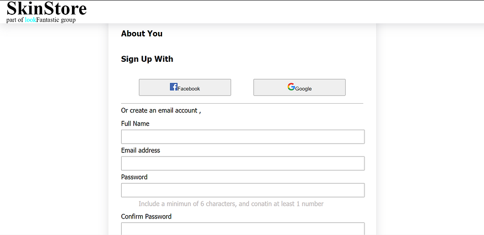This screenshot has height=235, width=484.
Task: Click the Facebook text label in button
Action: 189,89
